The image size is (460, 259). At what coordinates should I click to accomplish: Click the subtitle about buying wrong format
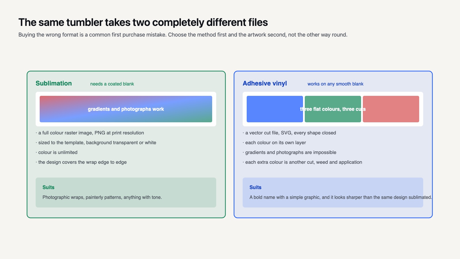click(183, 35)
